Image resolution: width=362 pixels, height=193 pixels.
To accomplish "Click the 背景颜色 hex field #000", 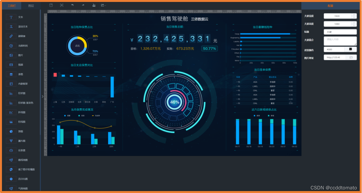I will (x=334, y=49).
